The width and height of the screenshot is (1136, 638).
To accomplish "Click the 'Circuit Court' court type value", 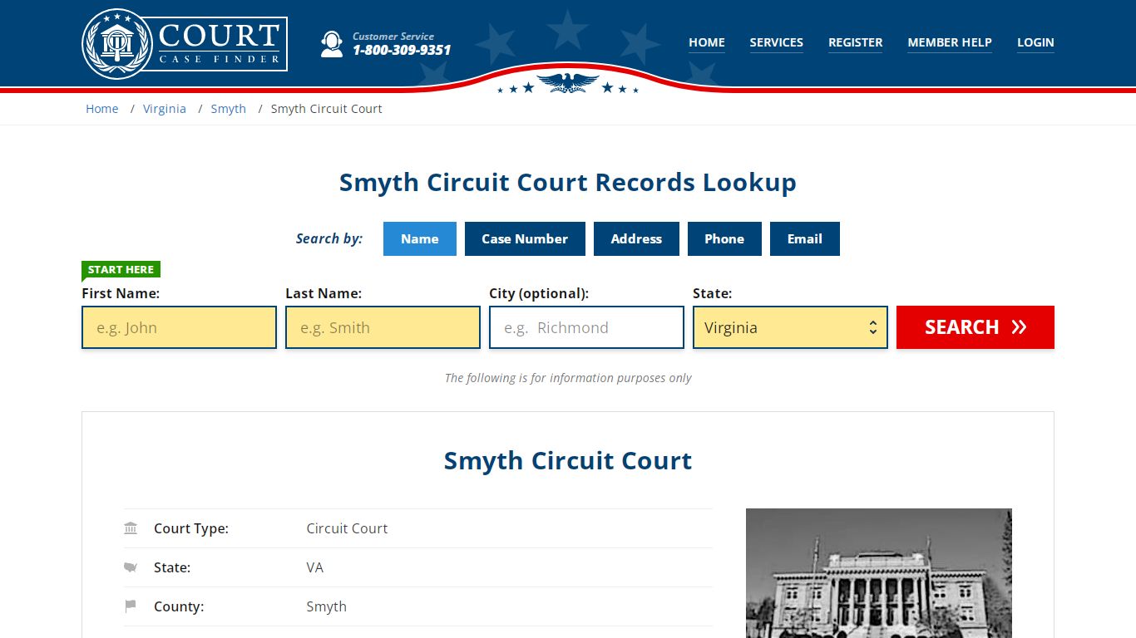I will point(347,528).
